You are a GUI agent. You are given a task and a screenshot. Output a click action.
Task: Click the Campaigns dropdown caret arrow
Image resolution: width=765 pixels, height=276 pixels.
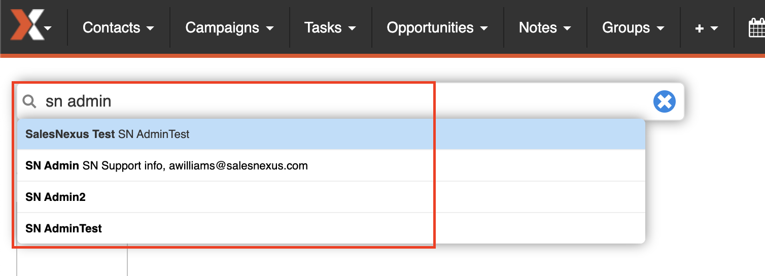(270, 29)
